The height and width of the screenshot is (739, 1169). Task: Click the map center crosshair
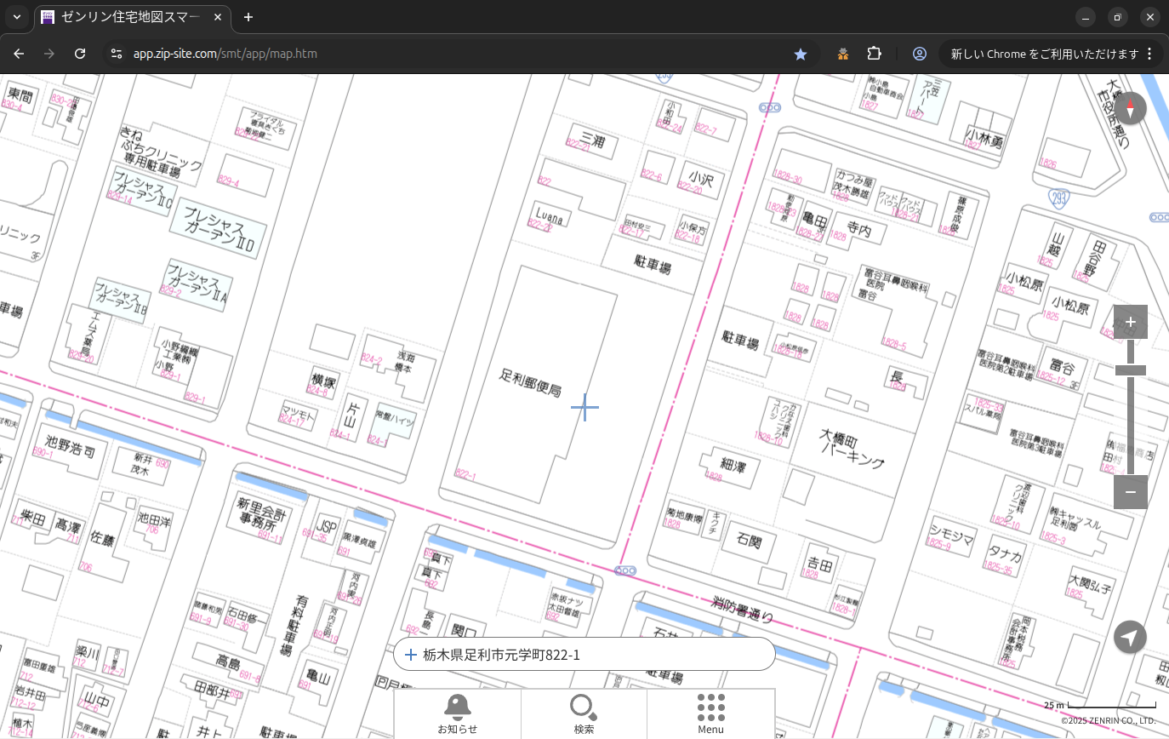click(584, 408)
